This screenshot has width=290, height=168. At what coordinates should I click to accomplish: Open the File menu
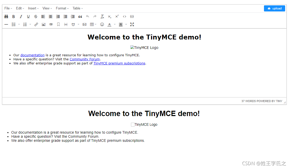tap(8, 8)
